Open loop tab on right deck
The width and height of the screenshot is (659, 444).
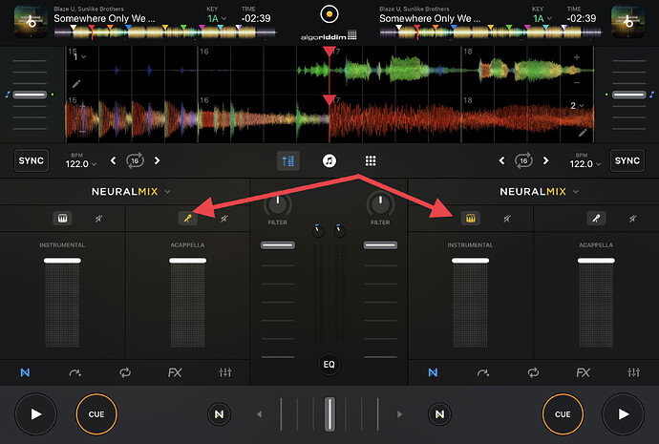click(x=533, y=372)
